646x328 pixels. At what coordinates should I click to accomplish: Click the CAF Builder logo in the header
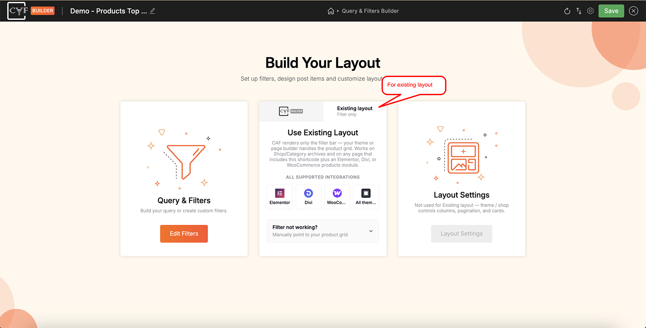(31, 11)
